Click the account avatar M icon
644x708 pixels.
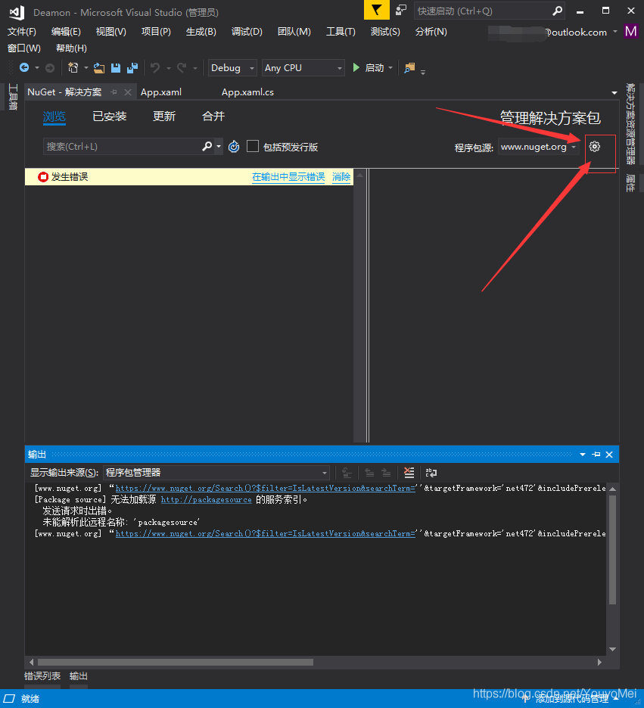(631, 32)
